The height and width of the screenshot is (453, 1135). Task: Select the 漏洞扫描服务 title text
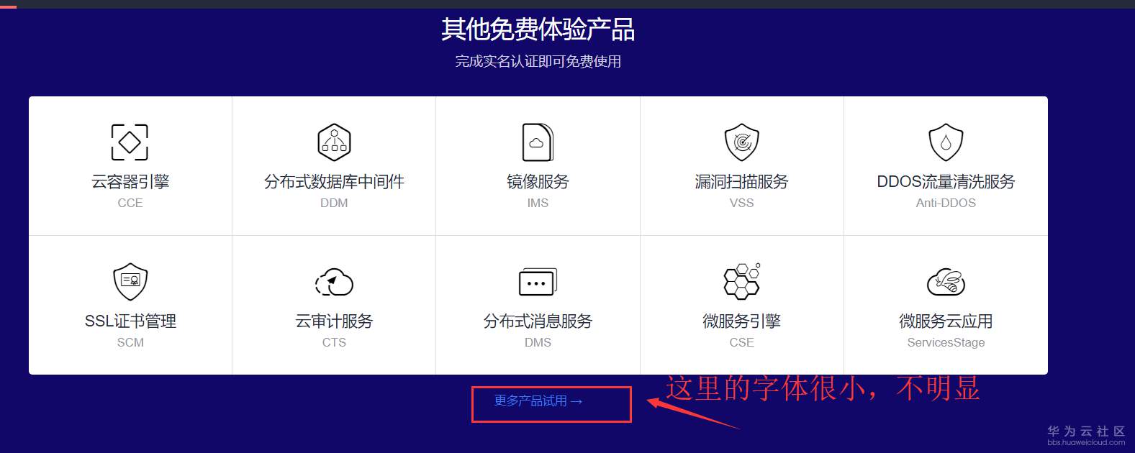tap(742, 182)
